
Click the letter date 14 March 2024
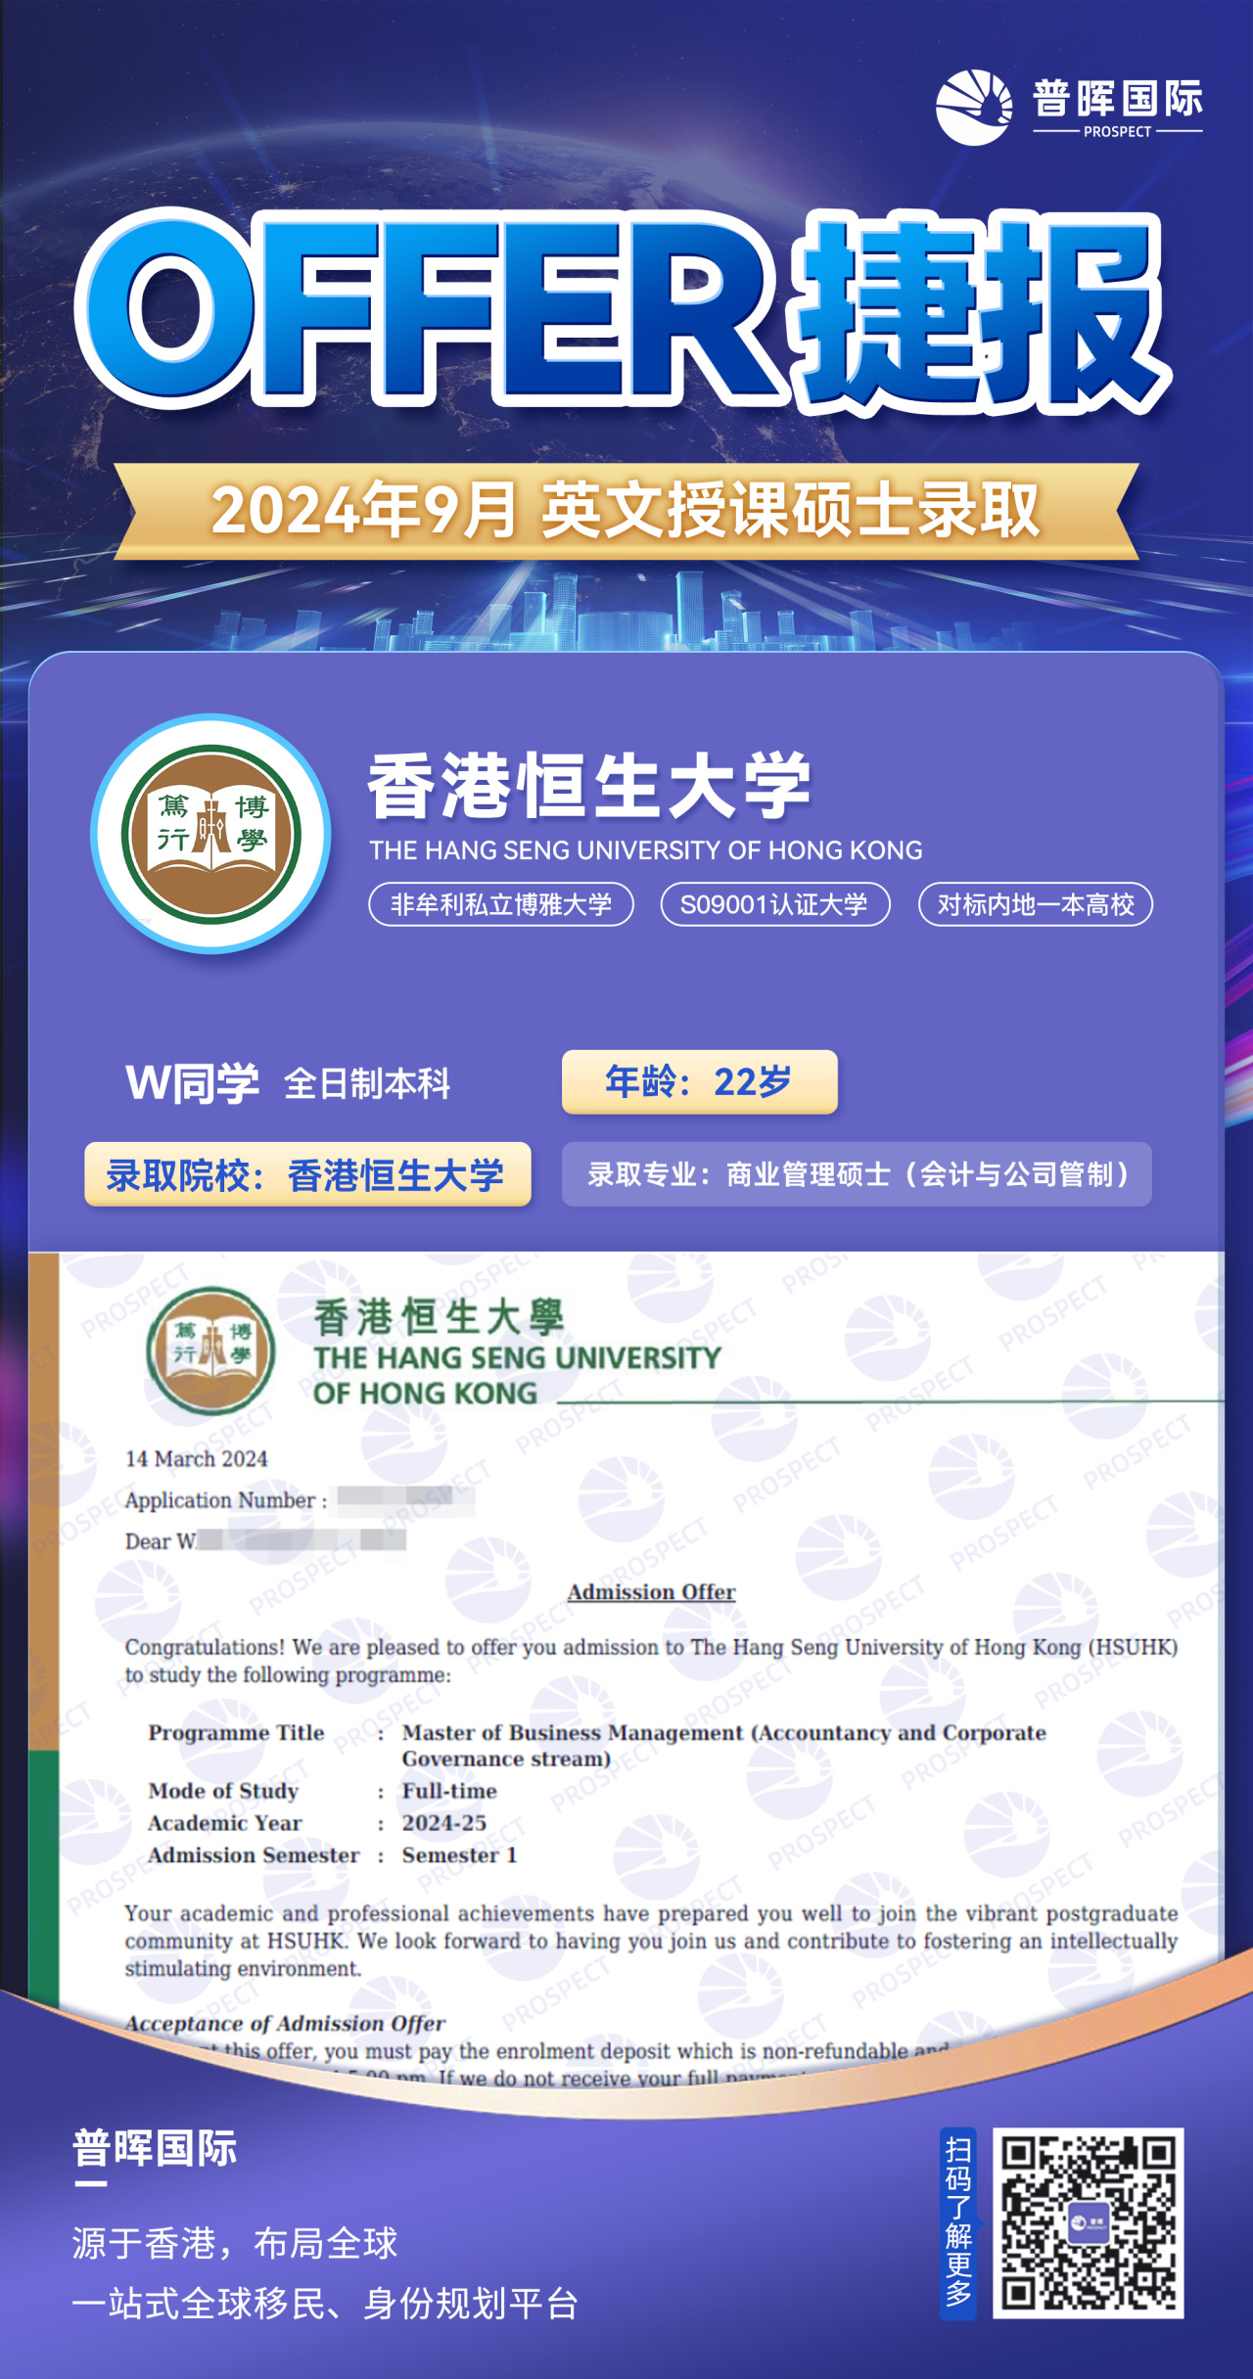pyautogui.click(x=196, y=1459)
